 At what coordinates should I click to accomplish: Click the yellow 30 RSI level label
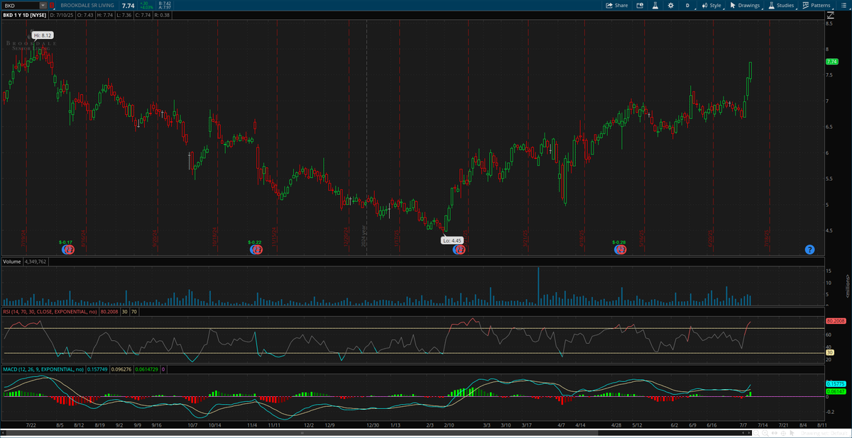coord(829,352)
